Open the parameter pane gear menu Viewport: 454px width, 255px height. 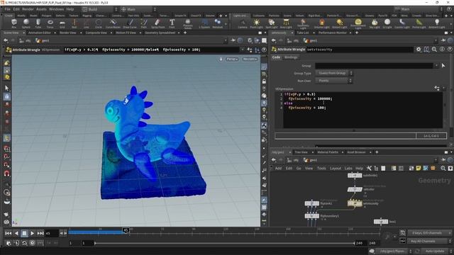[x=419, y=50]
